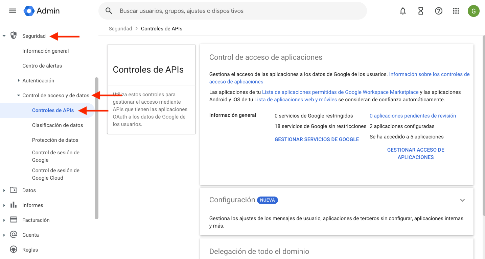Click GESTIONAR SERVICIOS DE GOOGLE

coord(317,139)
